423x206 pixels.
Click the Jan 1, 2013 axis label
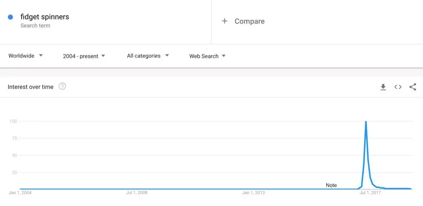pyautogui.click(x=253, y=193)
